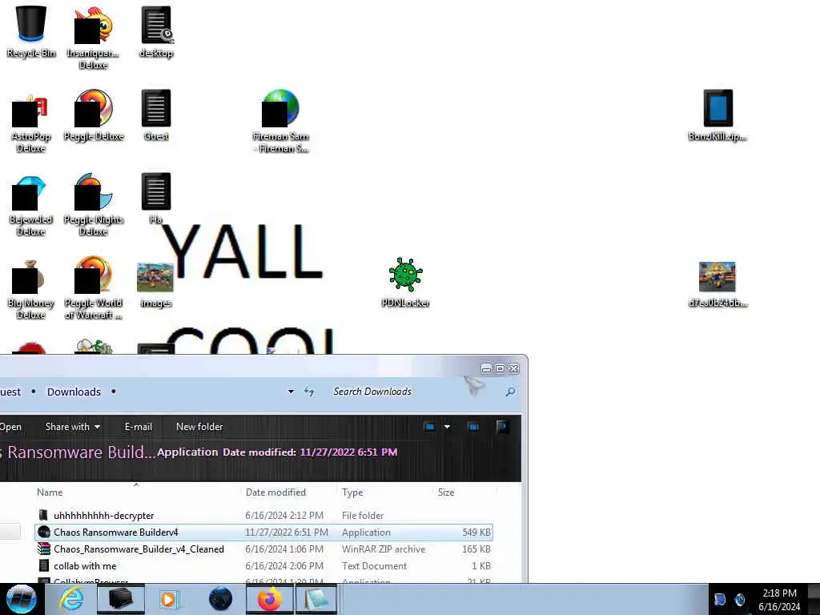Select the images picture file
This screenshot has width=820, height=615.
click(155, 284)
